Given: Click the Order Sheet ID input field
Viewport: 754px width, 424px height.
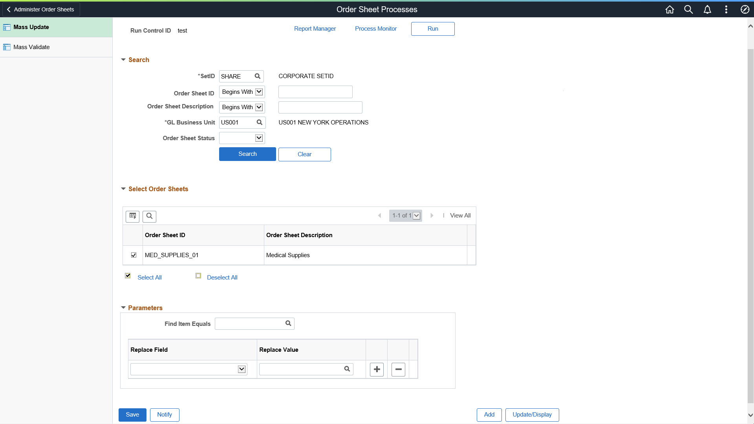Looking at the screenshot, I should pyautogui.click(x=315, y=91).
